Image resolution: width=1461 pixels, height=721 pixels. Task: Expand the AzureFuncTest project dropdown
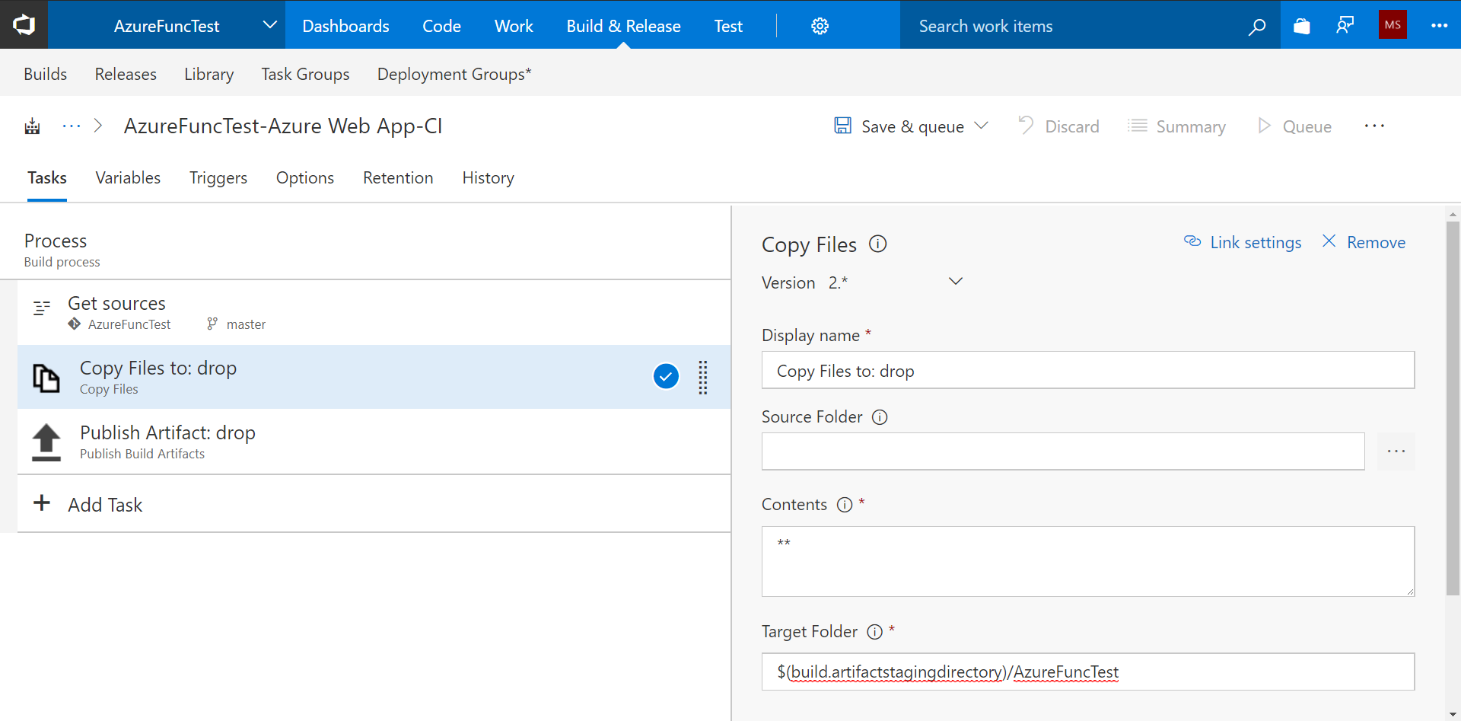[269, 25]
